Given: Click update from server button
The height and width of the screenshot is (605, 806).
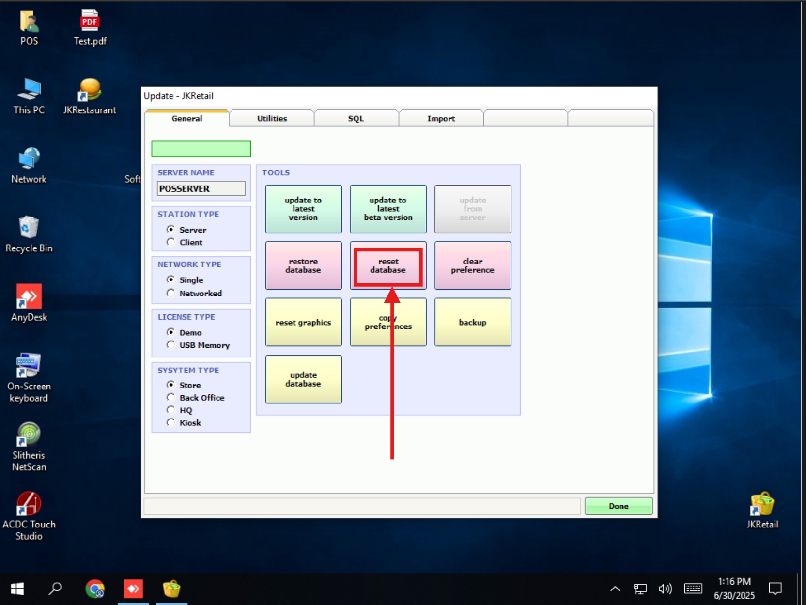Looking at the screenshot, I should tap(473, 209).
